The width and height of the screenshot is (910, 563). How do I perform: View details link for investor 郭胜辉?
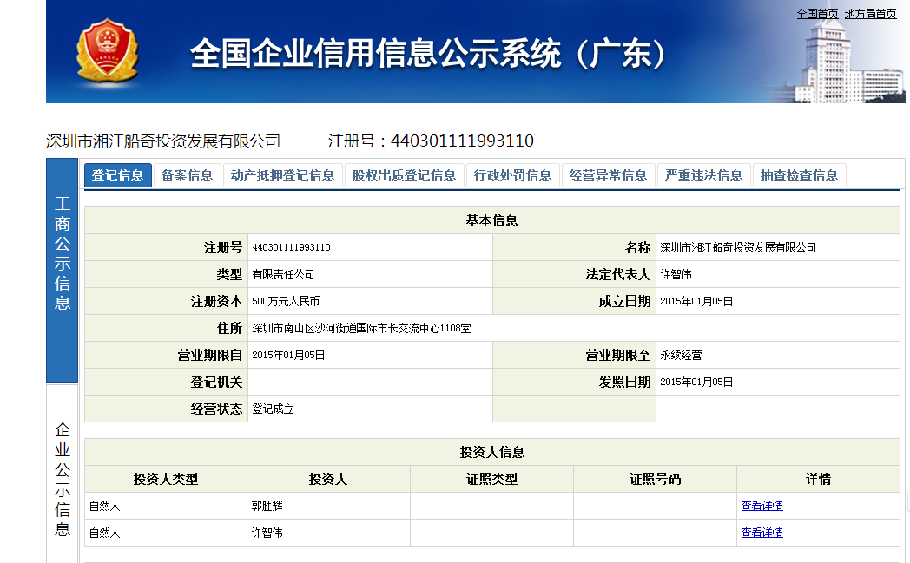coord(762,506)
